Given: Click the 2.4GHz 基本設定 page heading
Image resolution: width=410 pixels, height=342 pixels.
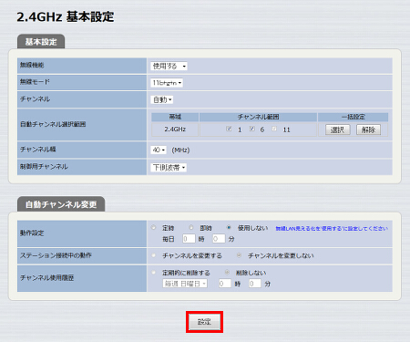Looking at the screenshot, I should coord(66,16).
